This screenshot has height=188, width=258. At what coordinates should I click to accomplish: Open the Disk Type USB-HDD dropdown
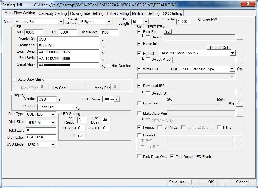pos(53,114)
